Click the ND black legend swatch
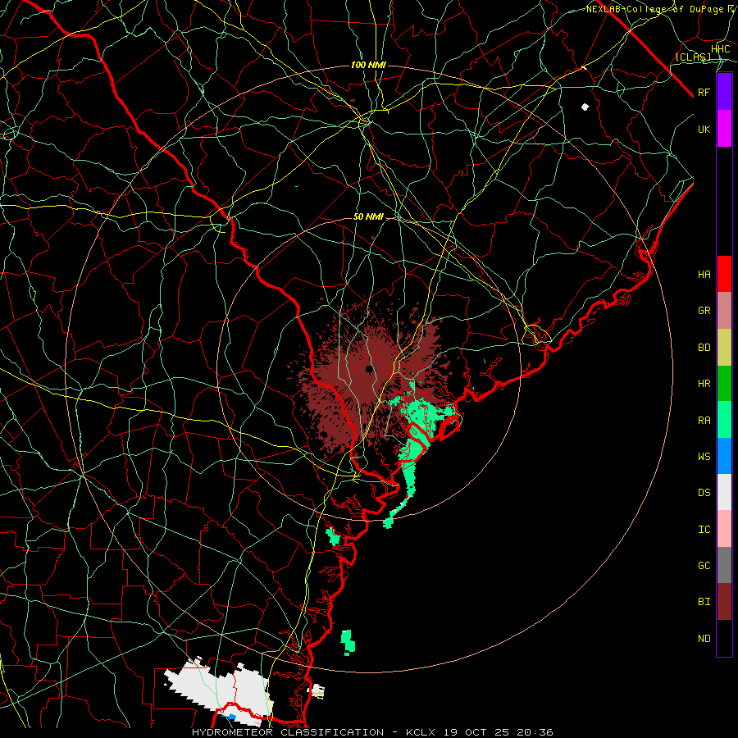Viewport: 738px width, 738px height. [x=724, y=638]
